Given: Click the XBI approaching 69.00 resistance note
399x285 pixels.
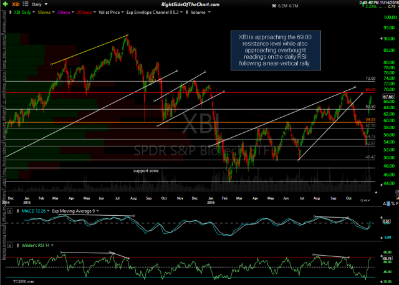Looking at the screenshot, I should click(x=276, y=51).
